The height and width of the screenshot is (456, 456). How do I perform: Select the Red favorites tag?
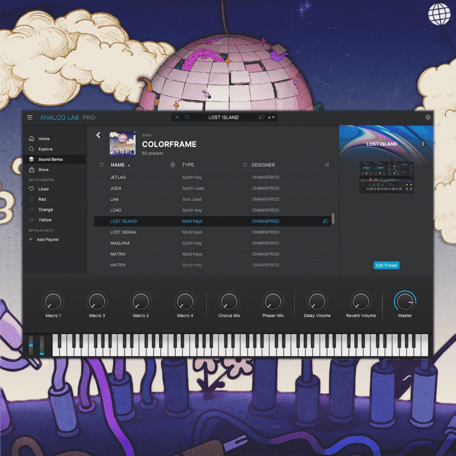(42, 199)
